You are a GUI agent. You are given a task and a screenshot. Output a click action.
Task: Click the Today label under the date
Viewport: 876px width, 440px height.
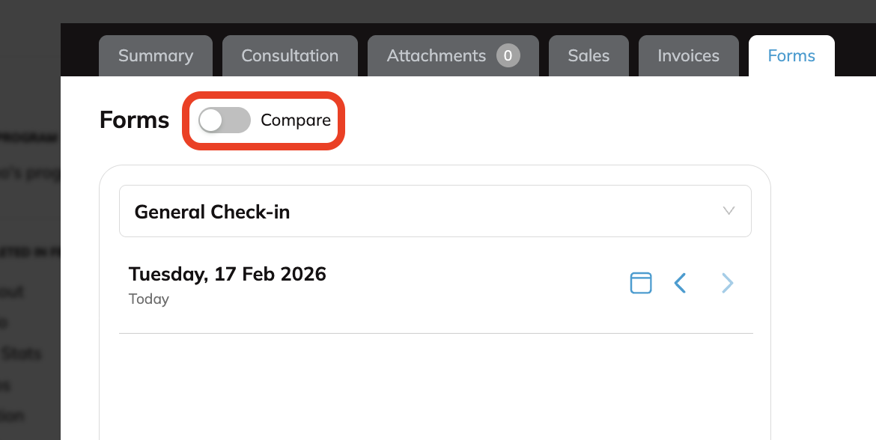pyautogui.click(x=148, y=299)
